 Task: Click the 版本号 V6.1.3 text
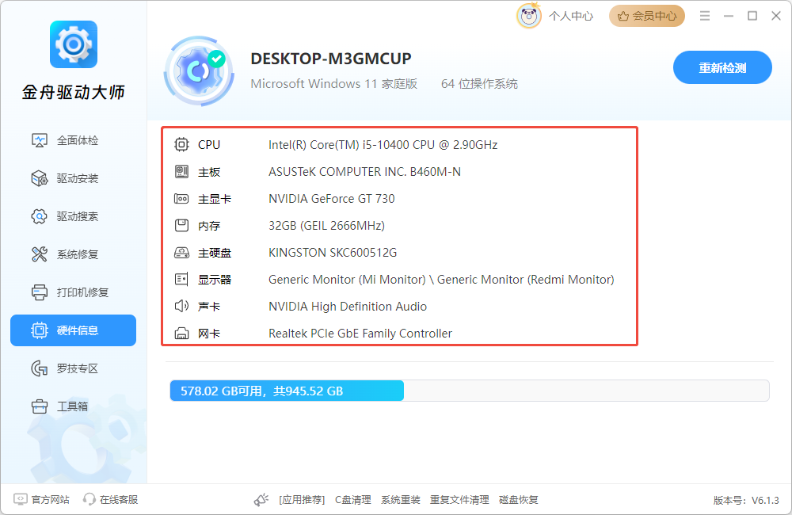(746, 501)
